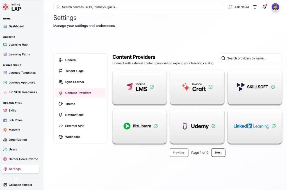This screenshot has width=287, height=190.
Task: Click the Learning Paths route icon
Action: [x=5, y=54]
